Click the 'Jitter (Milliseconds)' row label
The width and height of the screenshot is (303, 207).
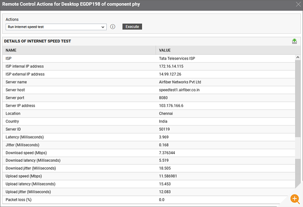coord(22,145)
